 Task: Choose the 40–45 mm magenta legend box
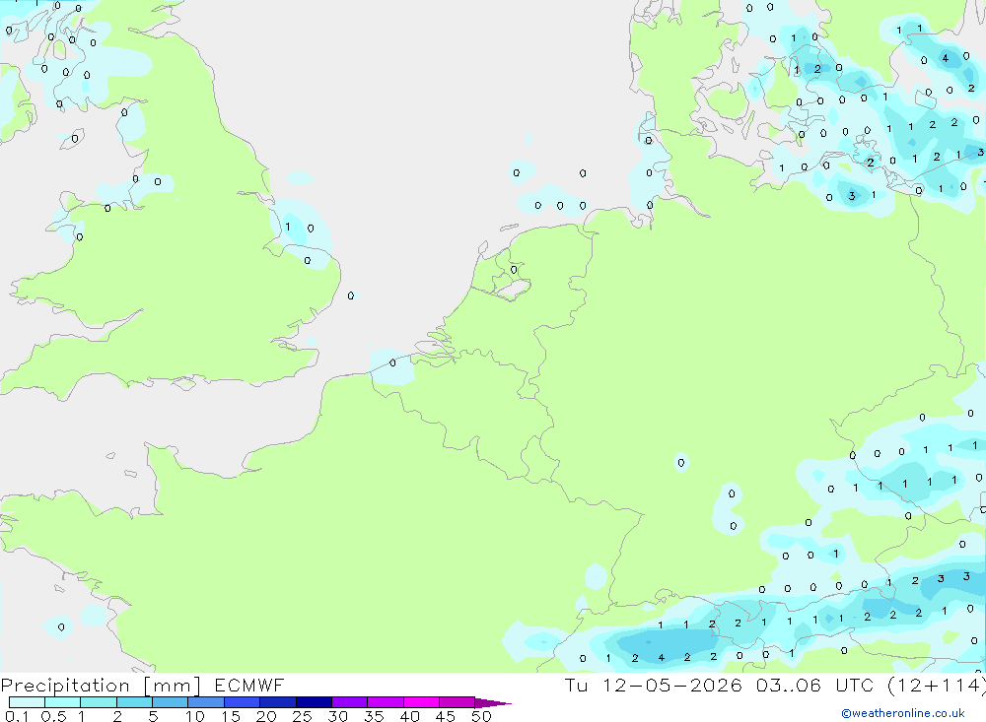tap(421, 702)
